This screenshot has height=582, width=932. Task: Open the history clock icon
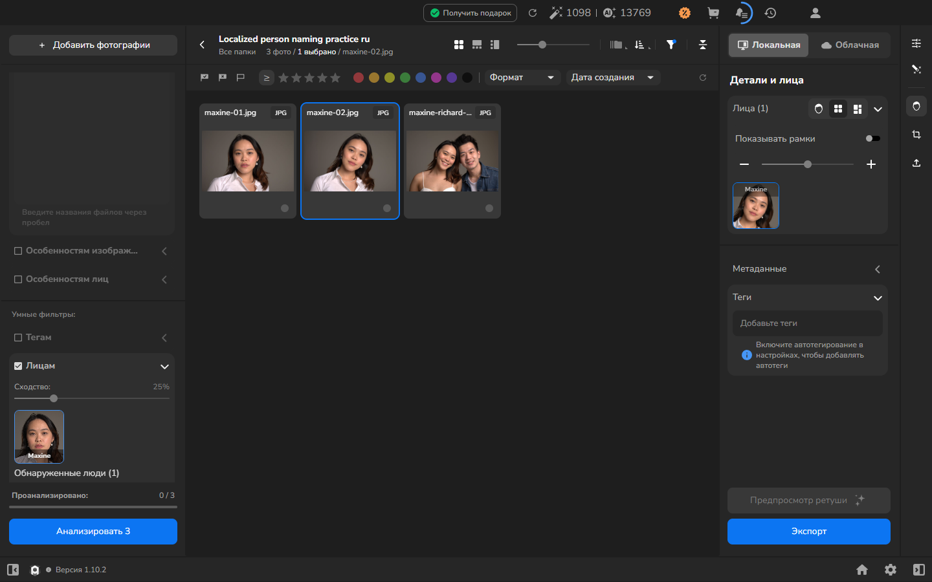770,13
